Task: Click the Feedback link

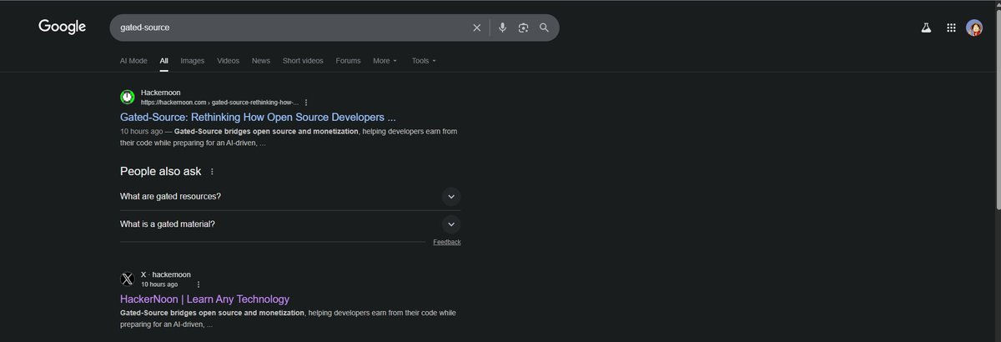Action: pos(447,242)
